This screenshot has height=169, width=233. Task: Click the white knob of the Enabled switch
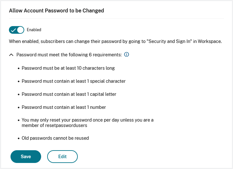tap(20, 30)
